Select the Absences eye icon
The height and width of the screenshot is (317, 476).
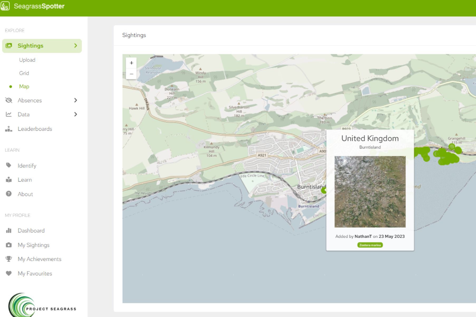[9, 100]
